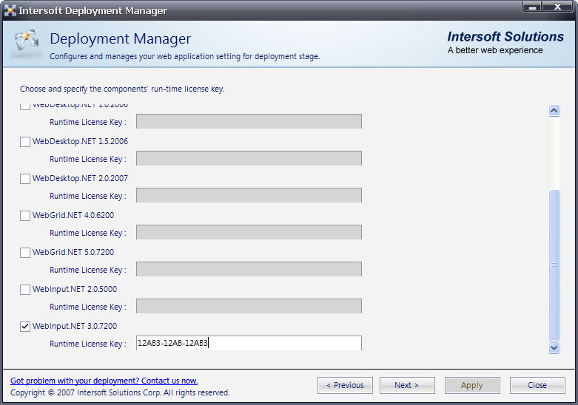The image size is (578, 405).
Task: Minimize the Intersoft Deployment Manager window
Action: [533, 7]
